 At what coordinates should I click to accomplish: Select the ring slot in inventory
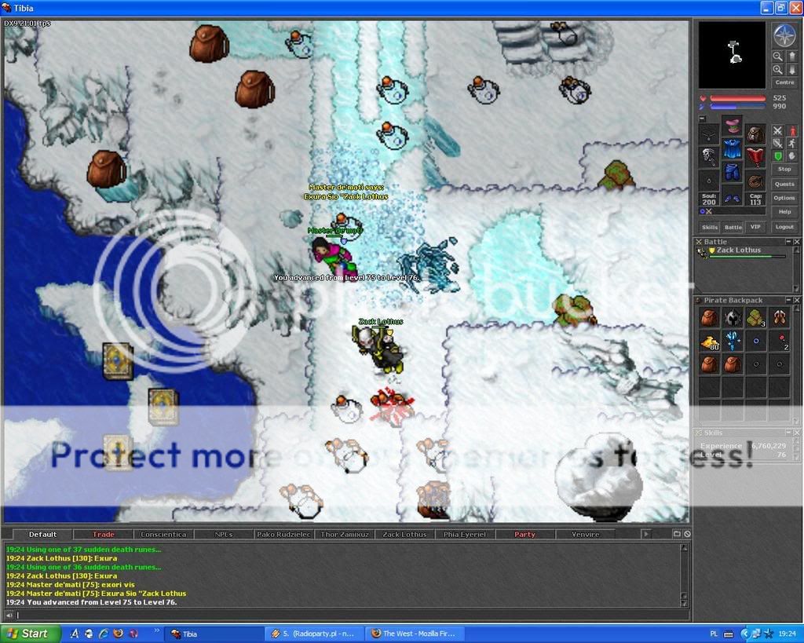point(709,181)
